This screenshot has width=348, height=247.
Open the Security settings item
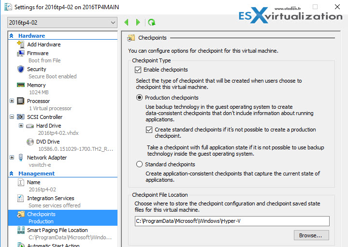tap(37, 69)
